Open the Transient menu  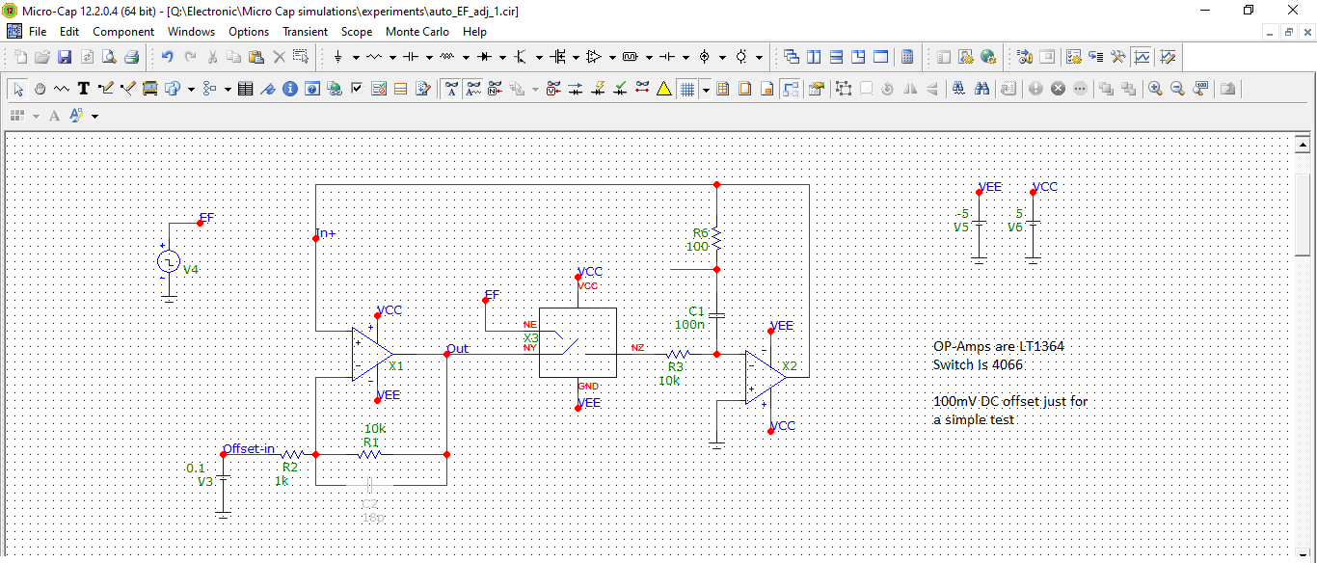tap(305, 32)
